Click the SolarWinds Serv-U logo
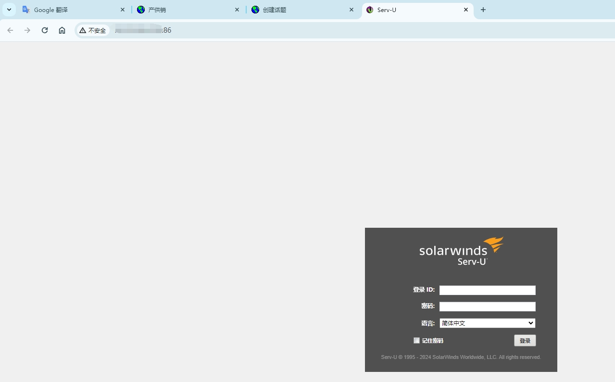 pos(461,251)
